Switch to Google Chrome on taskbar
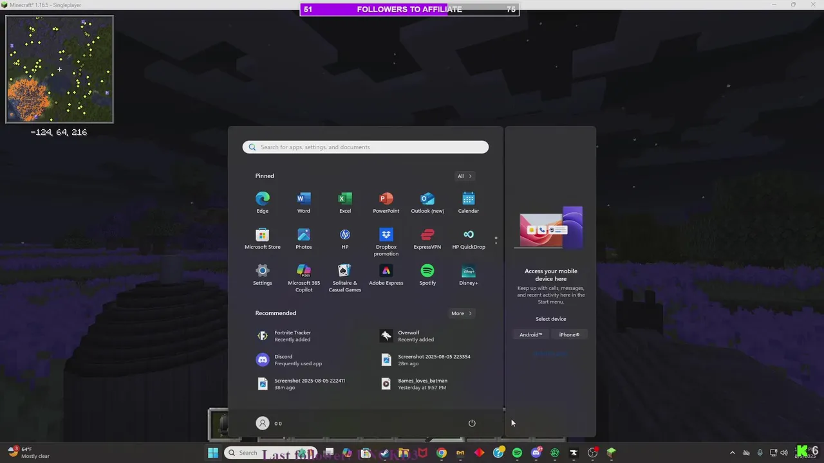The width and height of the screenshot is (824, 463). pos(441,453)
